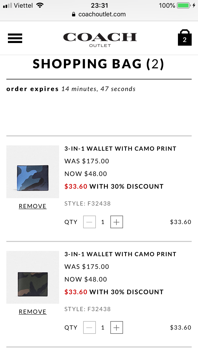Image resolution: width=198 pixels, height=352 pixels.
Task: Tap the quantity value of first wallet
Action: tap(103, 222)
